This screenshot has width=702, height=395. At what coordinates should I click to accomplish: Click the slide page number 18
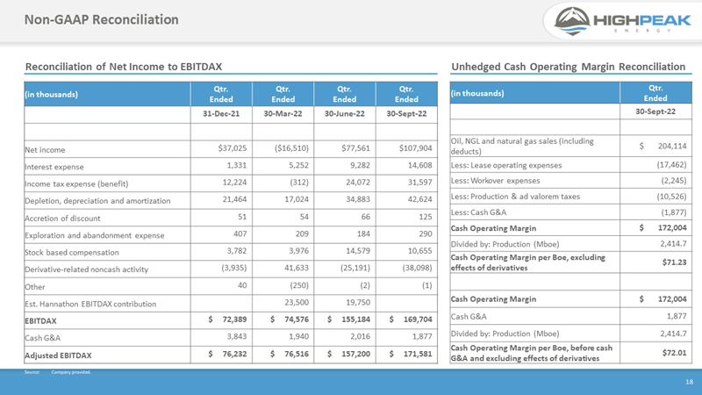click(x=689, y=382)
